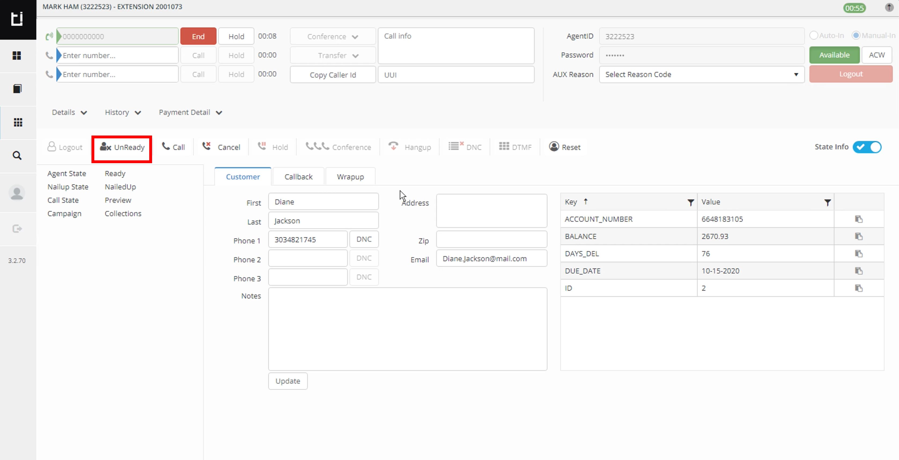The image size is (899, 460).
Task: Click the BALANCE value 2670.93
Action: coord(715,236)
